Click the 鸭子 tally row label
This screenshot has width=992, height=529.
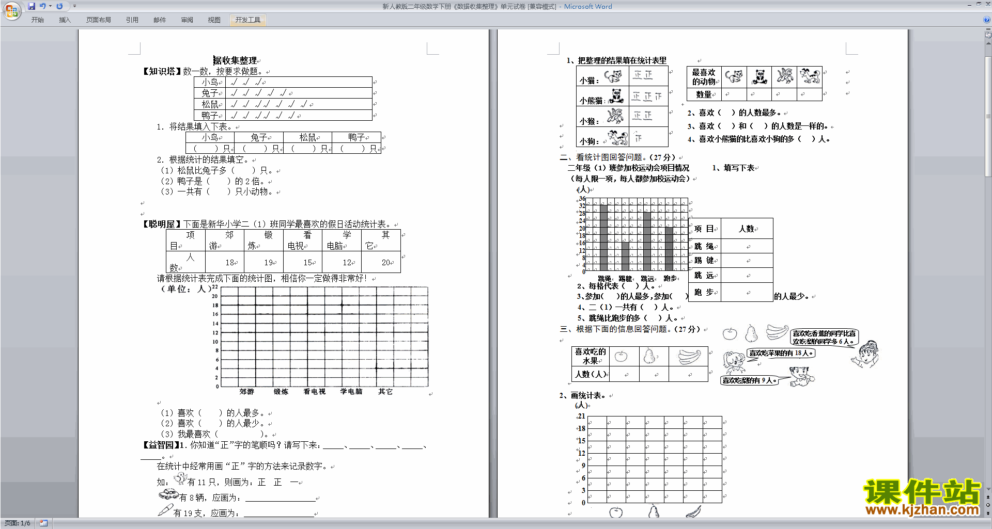[210, 116]
